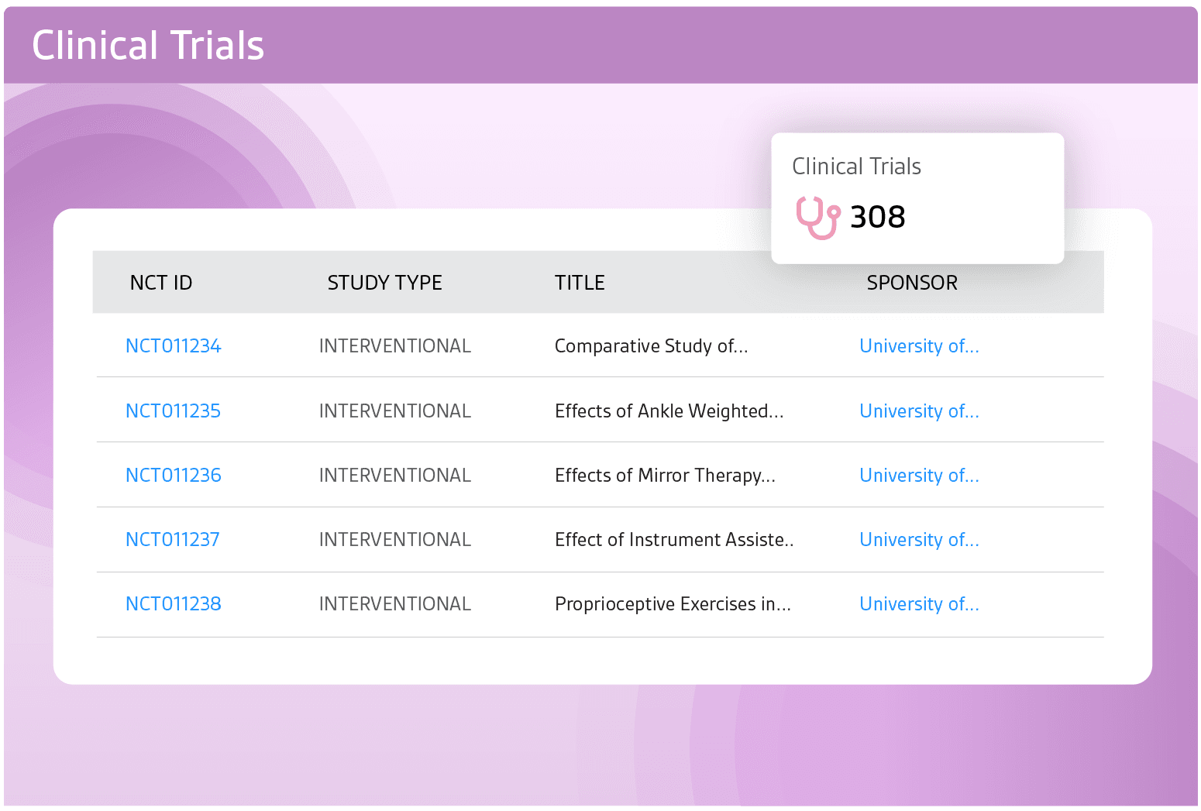Viewport: 1201px width, 811px height.
Task: Click the TITLE column header
Action: [x=580, y=283]
